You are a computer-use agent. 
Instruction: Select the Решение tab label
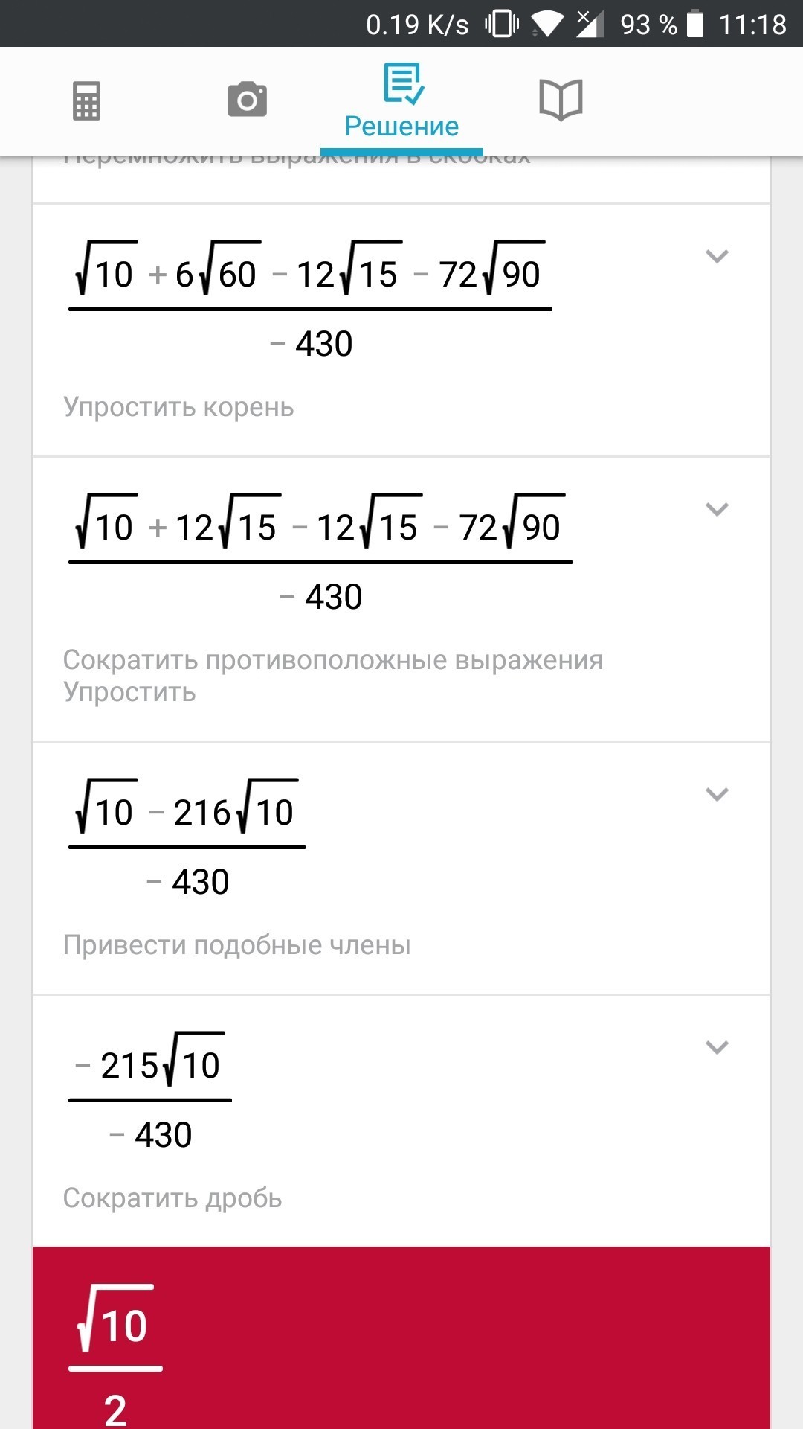[401, 127]
